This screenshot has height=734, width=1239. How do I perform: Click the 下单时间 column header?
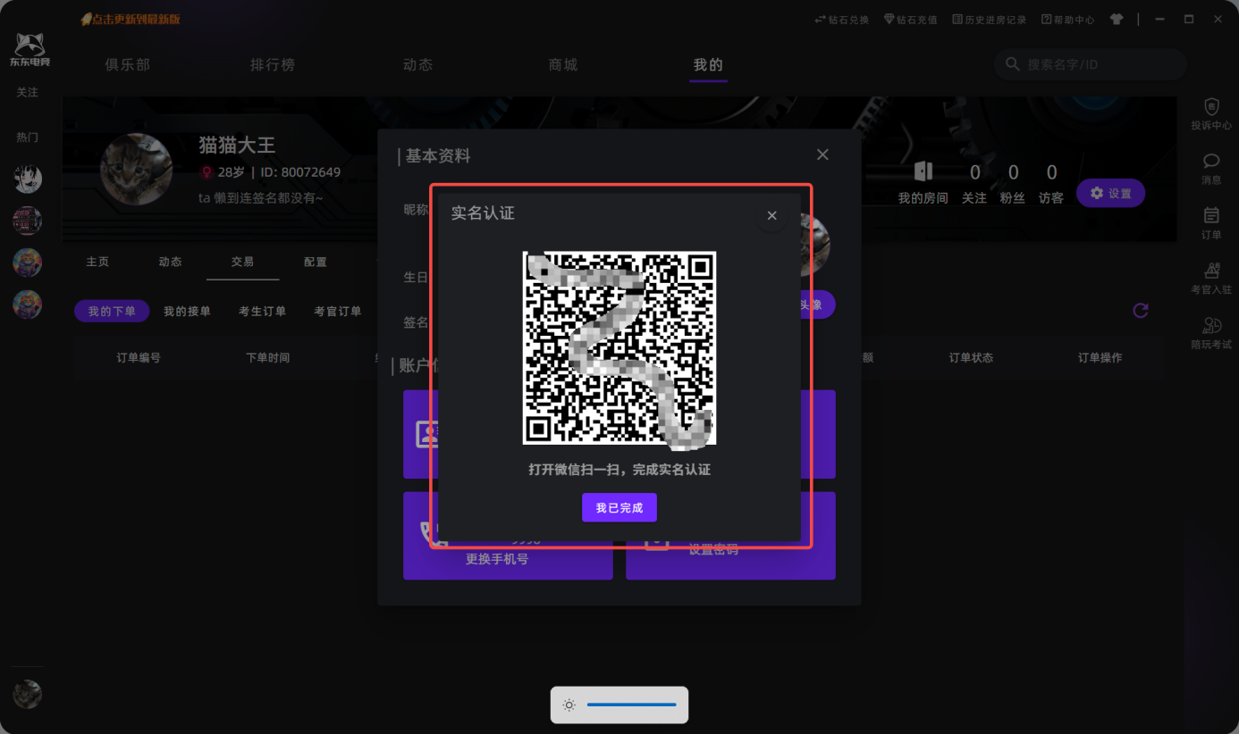(268, 357)
